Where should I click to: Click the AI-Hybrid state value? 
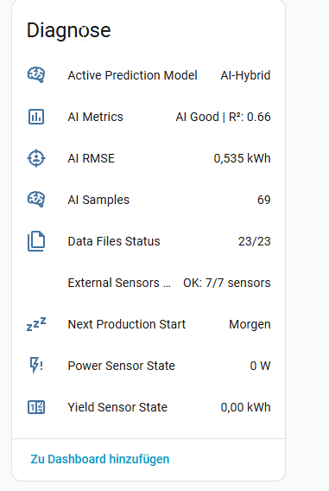[x=245, y=75]
